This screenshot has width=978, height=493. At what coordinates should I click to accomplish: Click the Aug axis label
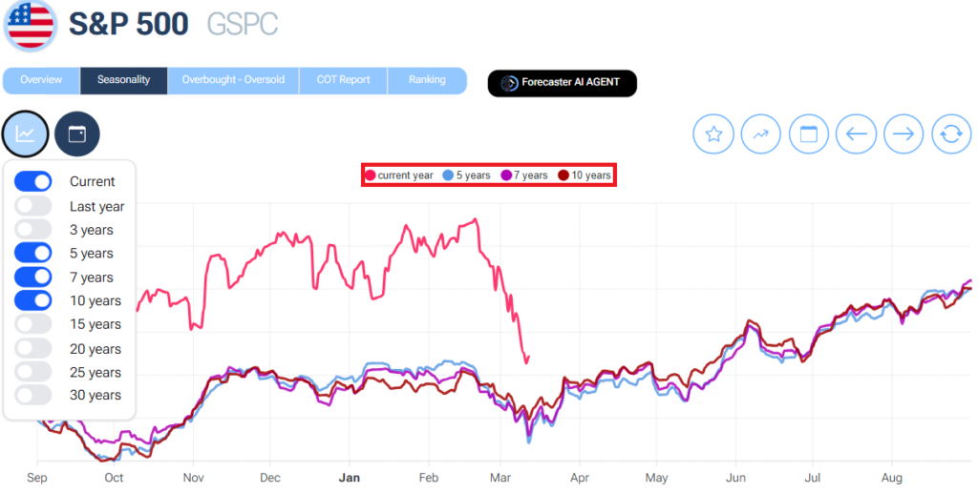891,478
